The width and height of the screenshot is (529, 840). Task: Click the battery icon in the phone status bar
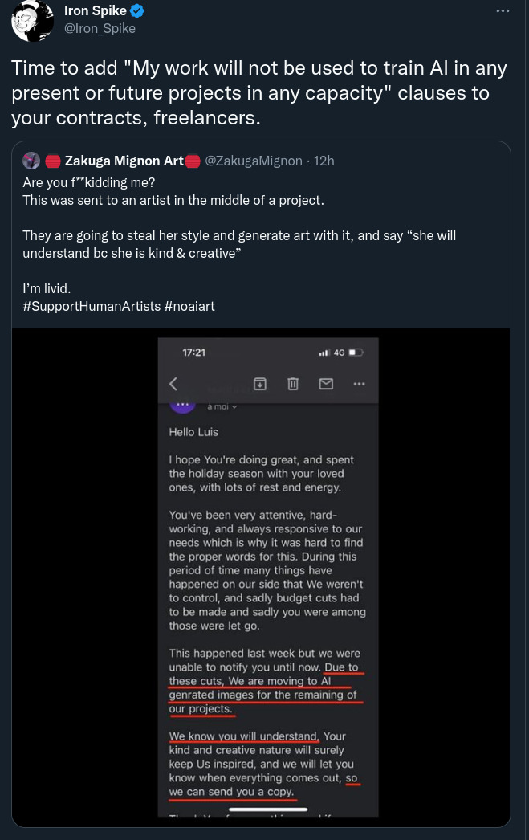tap(356, 353)
